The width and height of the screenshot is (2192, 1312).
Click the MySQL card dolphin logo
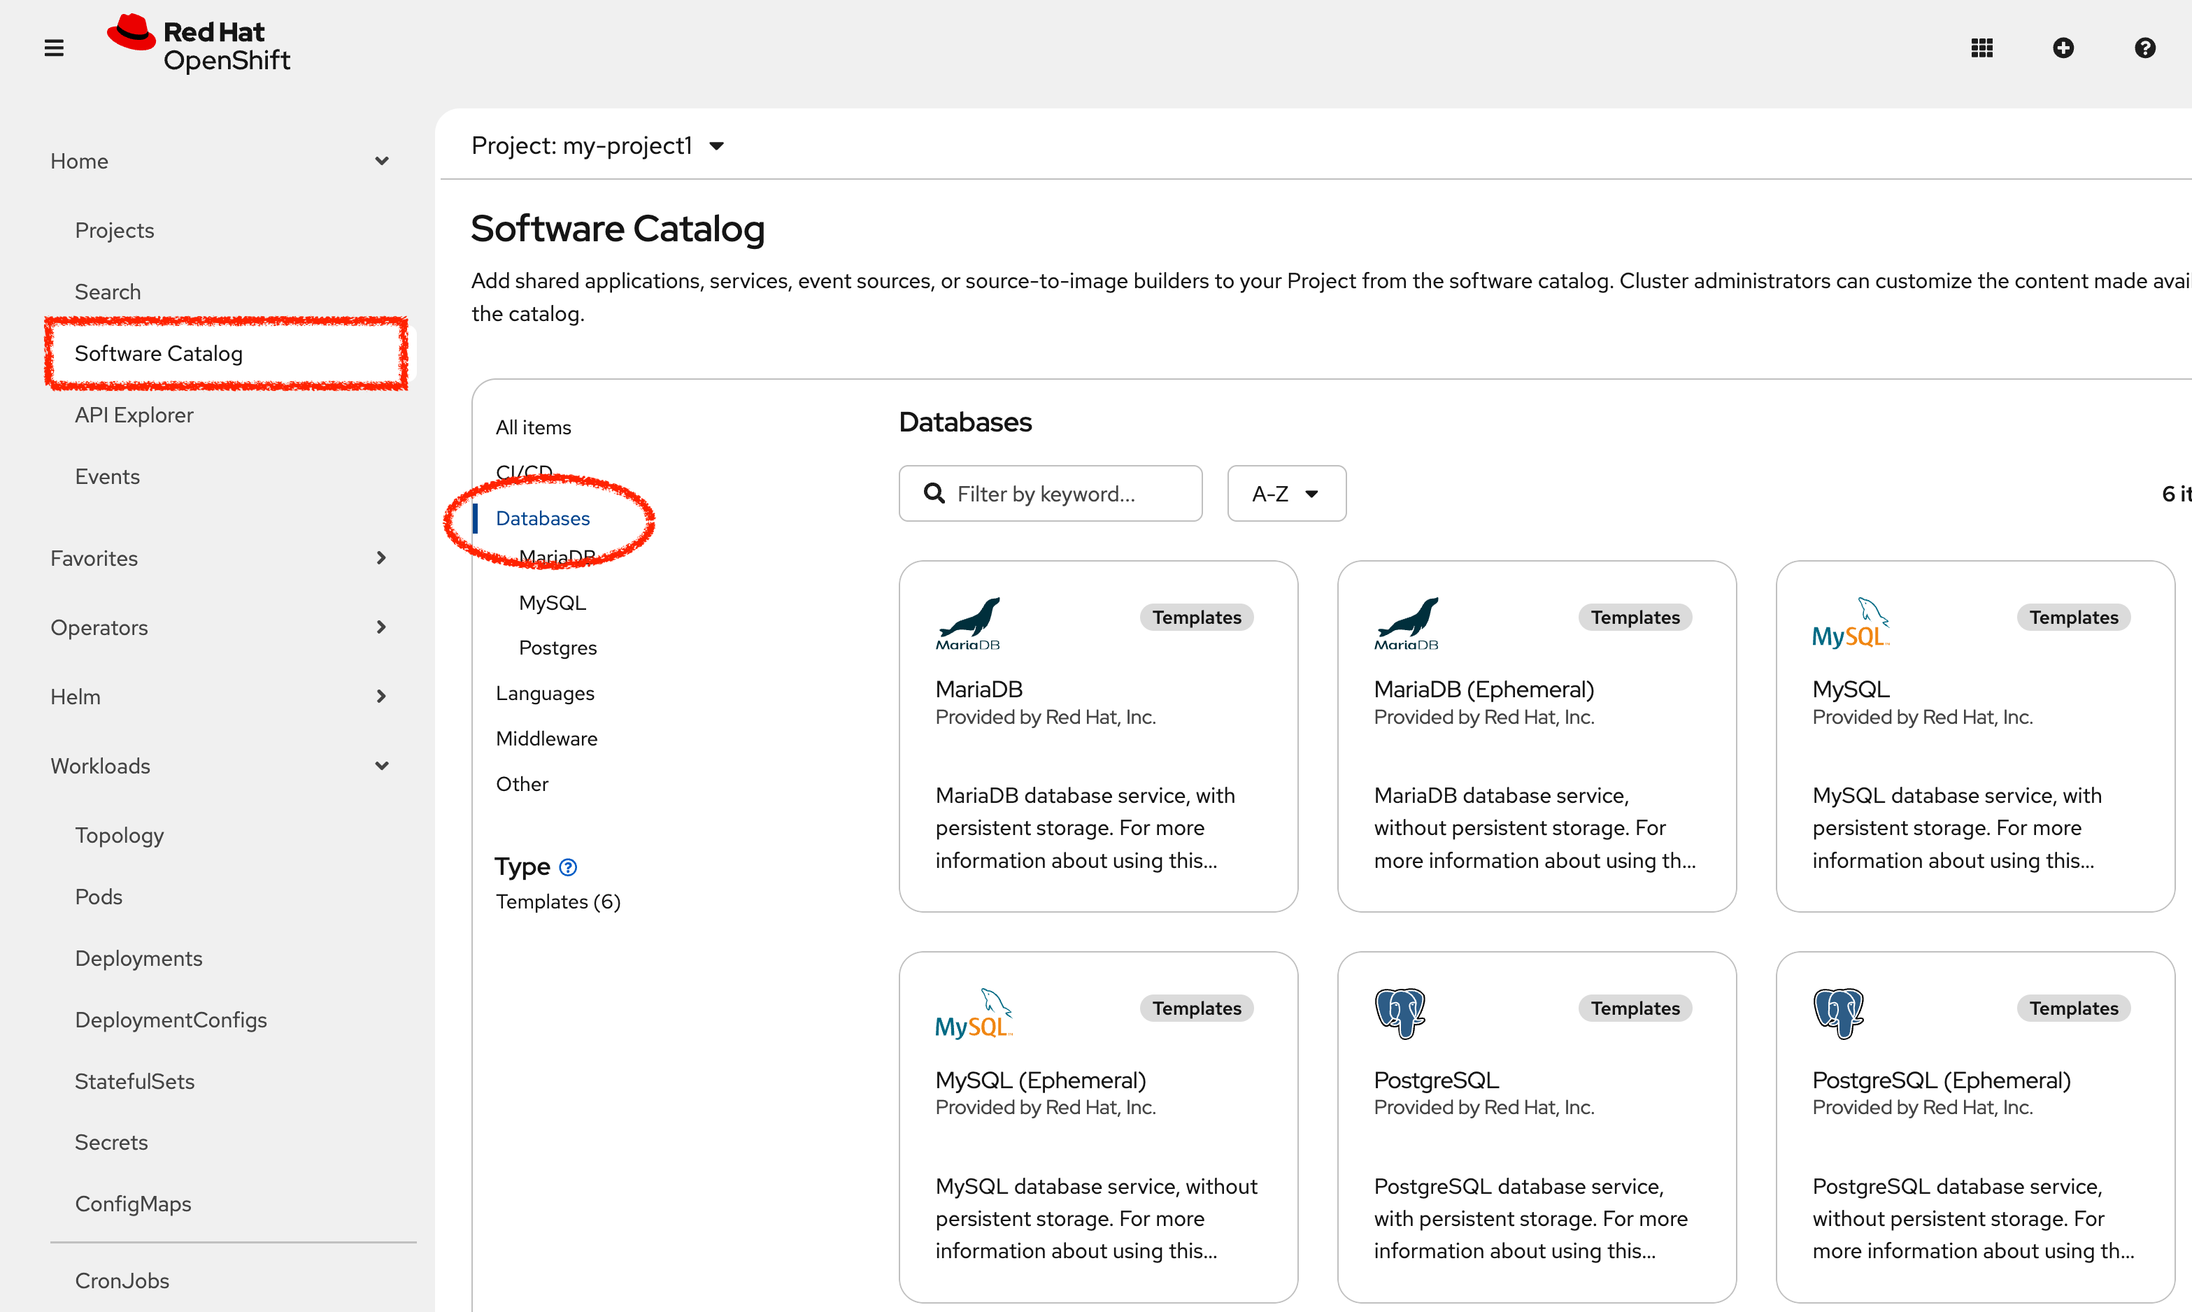click(1850, 623)
